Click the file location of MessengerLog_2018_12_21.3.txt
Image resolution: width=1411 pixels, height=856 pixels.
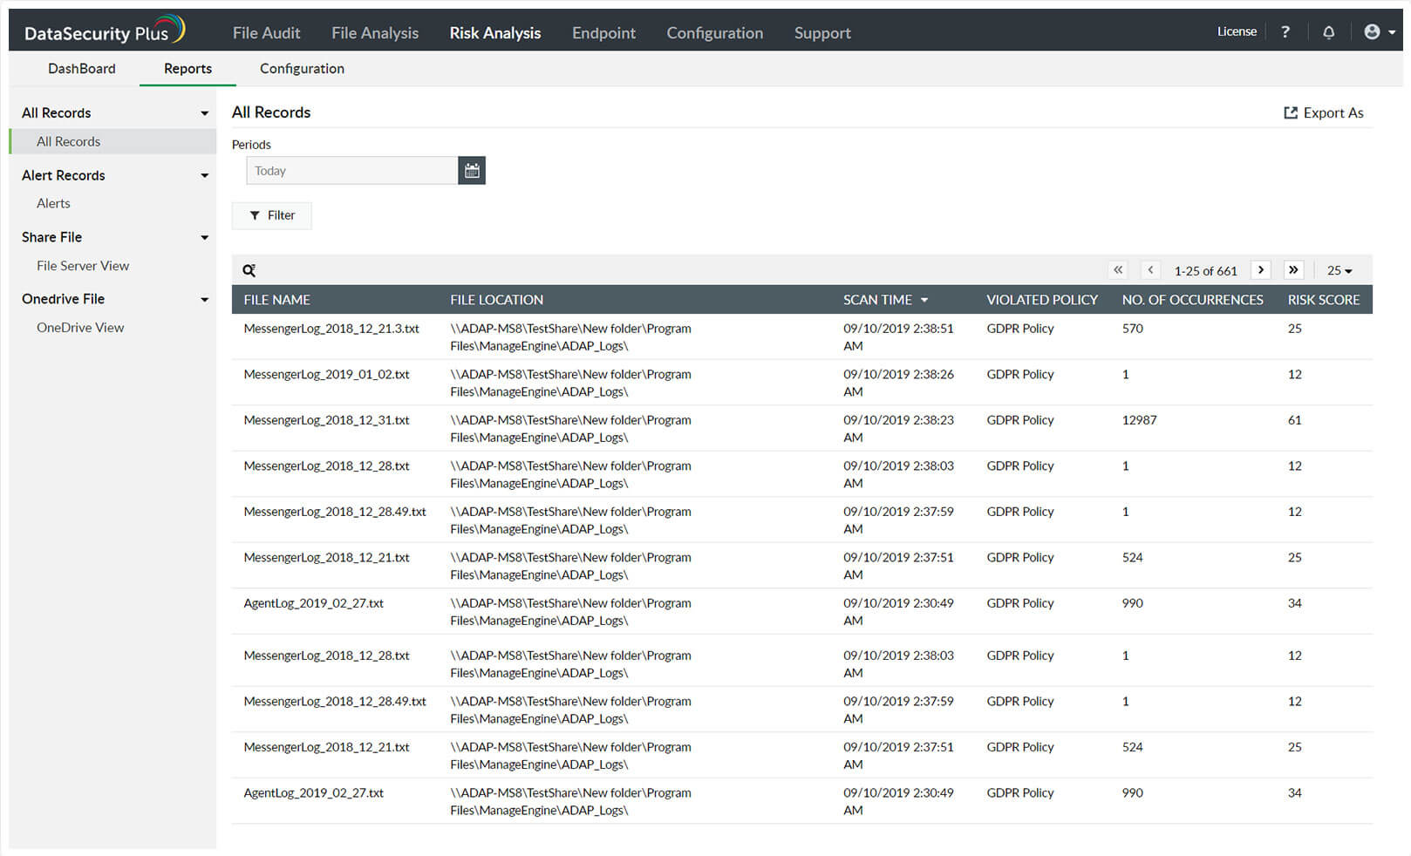570,337
